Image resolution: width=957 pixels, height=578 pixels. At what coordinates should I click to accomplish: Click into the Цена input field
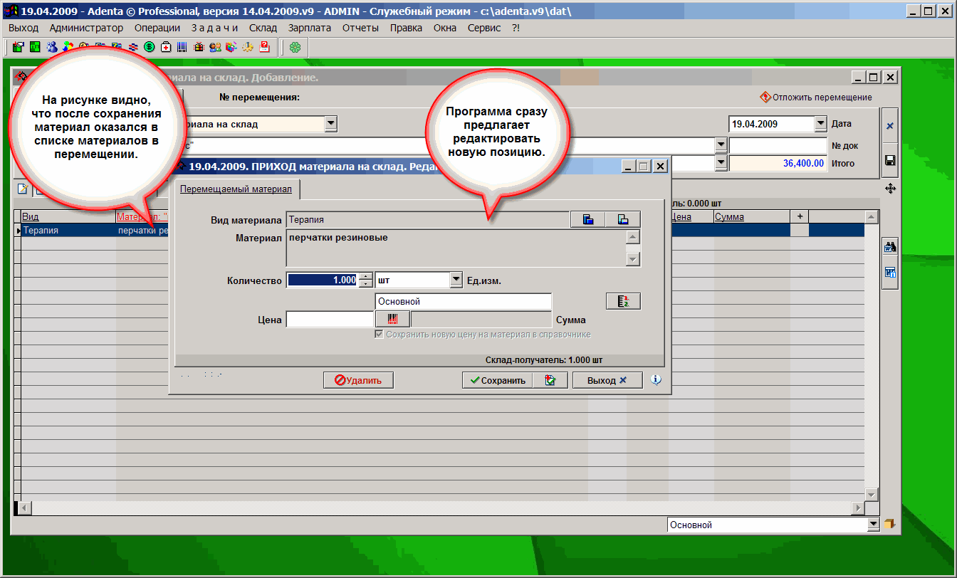(x=329, y=320)
